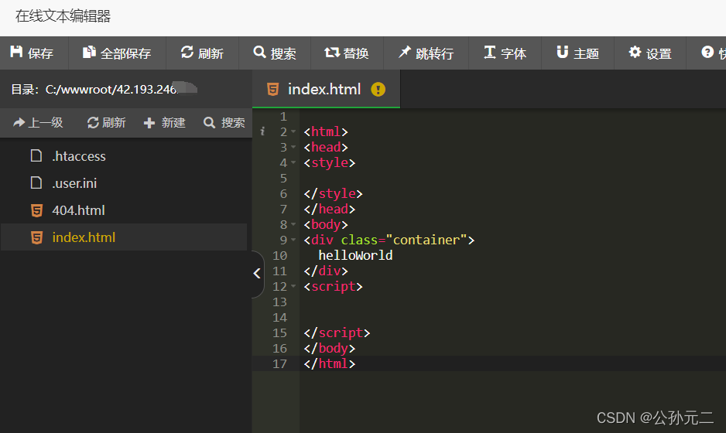Open the 字体 font settings

coord(505,53)
